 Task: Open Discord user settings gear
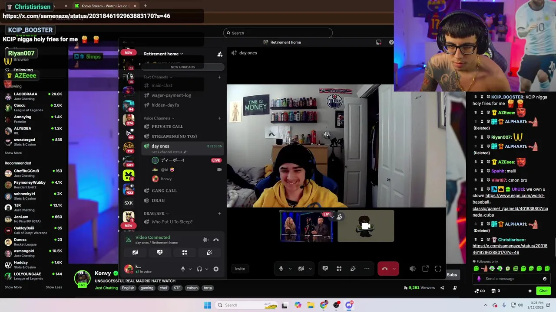click(216, 269)
